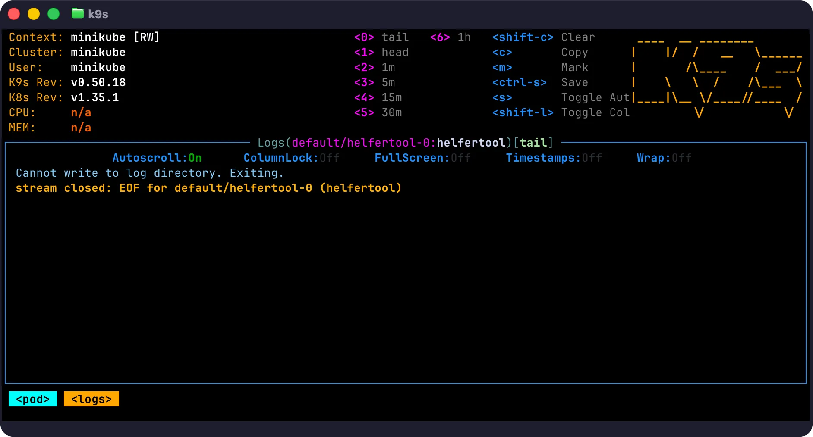
Task: Enable ColumnLock
Action: (292, 158)
